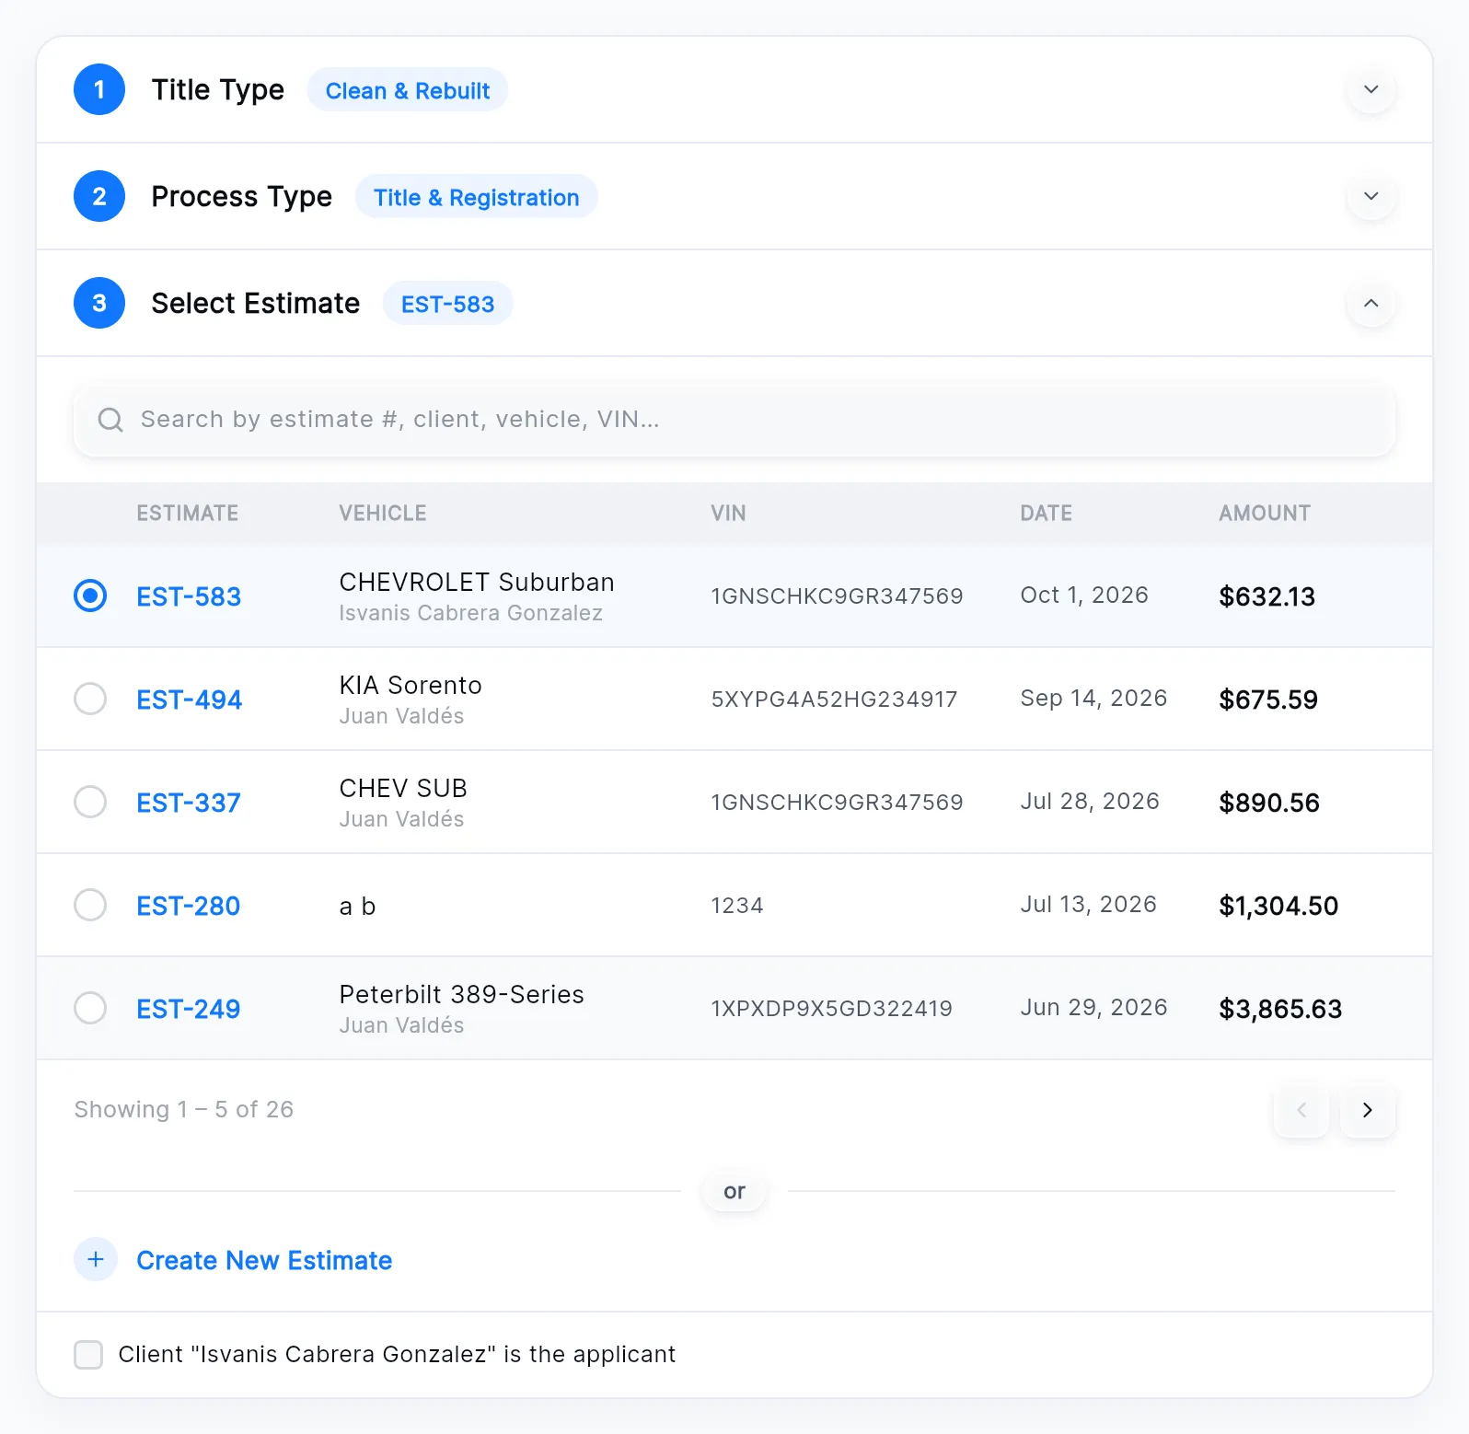Click the previous page arrow
The width and height of the screenshot is (1469, 1434).
tap(1301, 1110)
